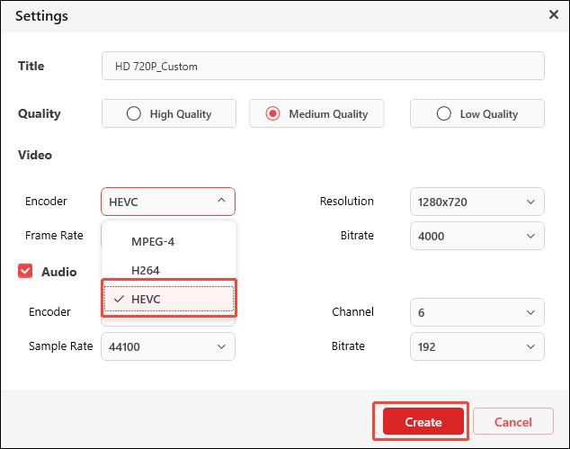The width and height of the screenshot is (570, 449).
Task: Close the Settings dialog with the X
Action: (553, 15)
